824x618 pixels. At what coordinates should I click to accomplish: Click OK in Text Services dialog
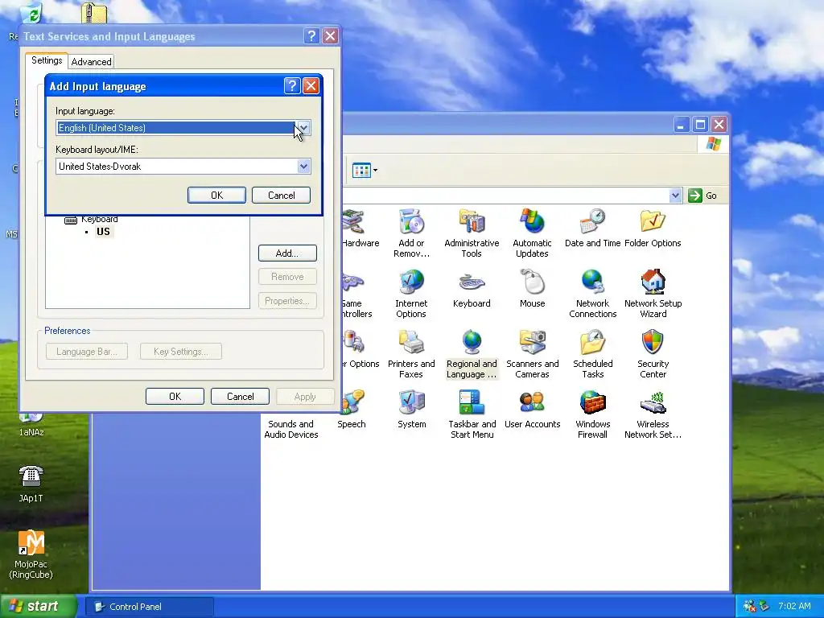pos(175,396)
